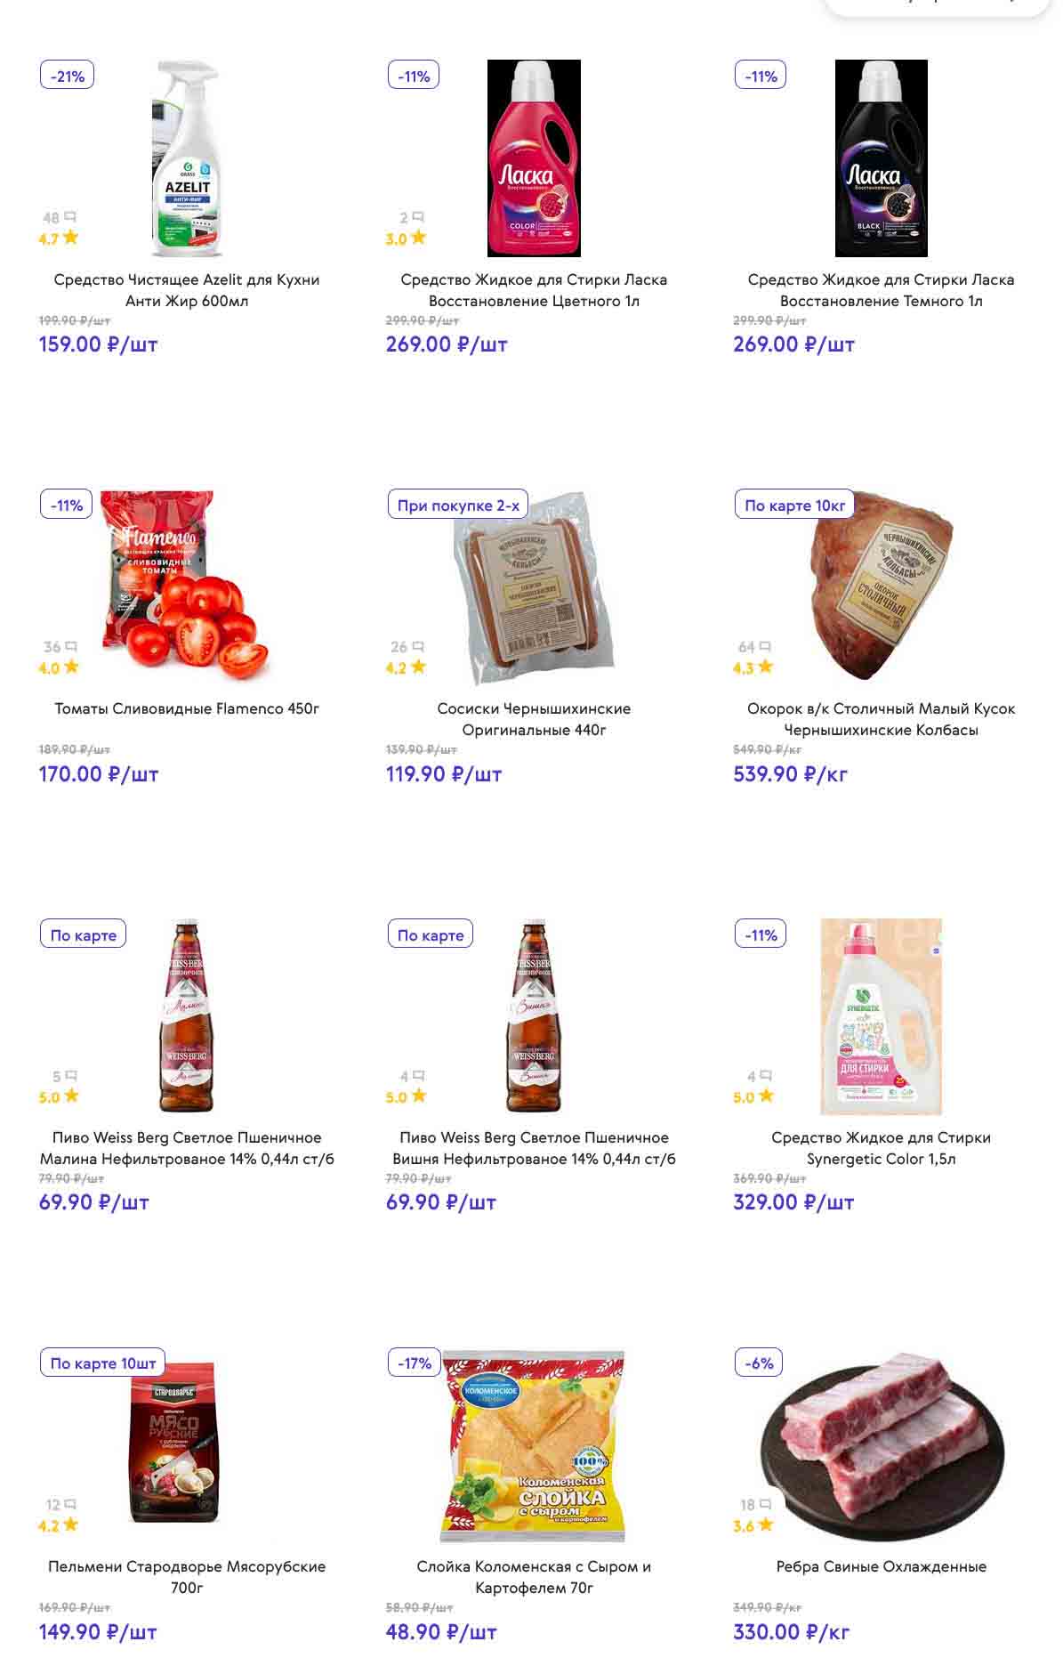Click the pork ribs product photo
The height and width of the screenshot is (1674, 1063).
(881, 1444)
